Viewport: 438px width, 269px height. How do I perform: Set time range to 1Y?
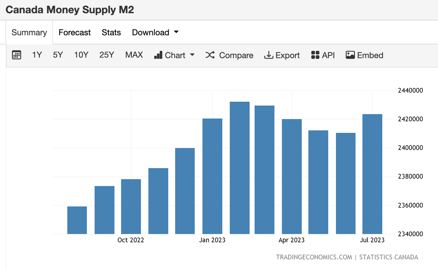click(x=37, y=55)
